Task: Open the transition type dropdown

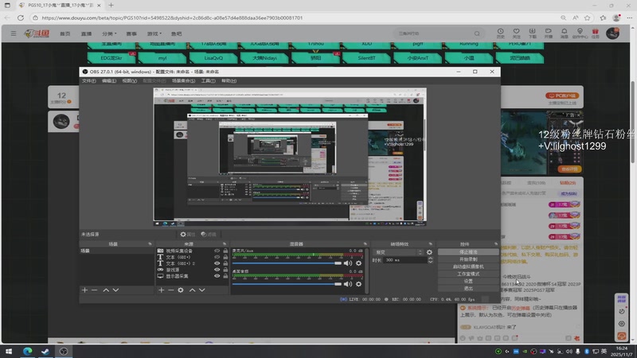Action: click(x=397, y=252)
